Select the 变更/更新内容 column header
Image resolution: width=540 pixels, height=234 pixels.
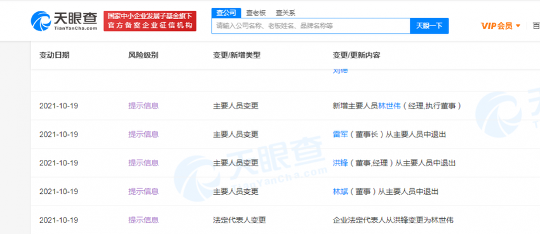(356, 55)
